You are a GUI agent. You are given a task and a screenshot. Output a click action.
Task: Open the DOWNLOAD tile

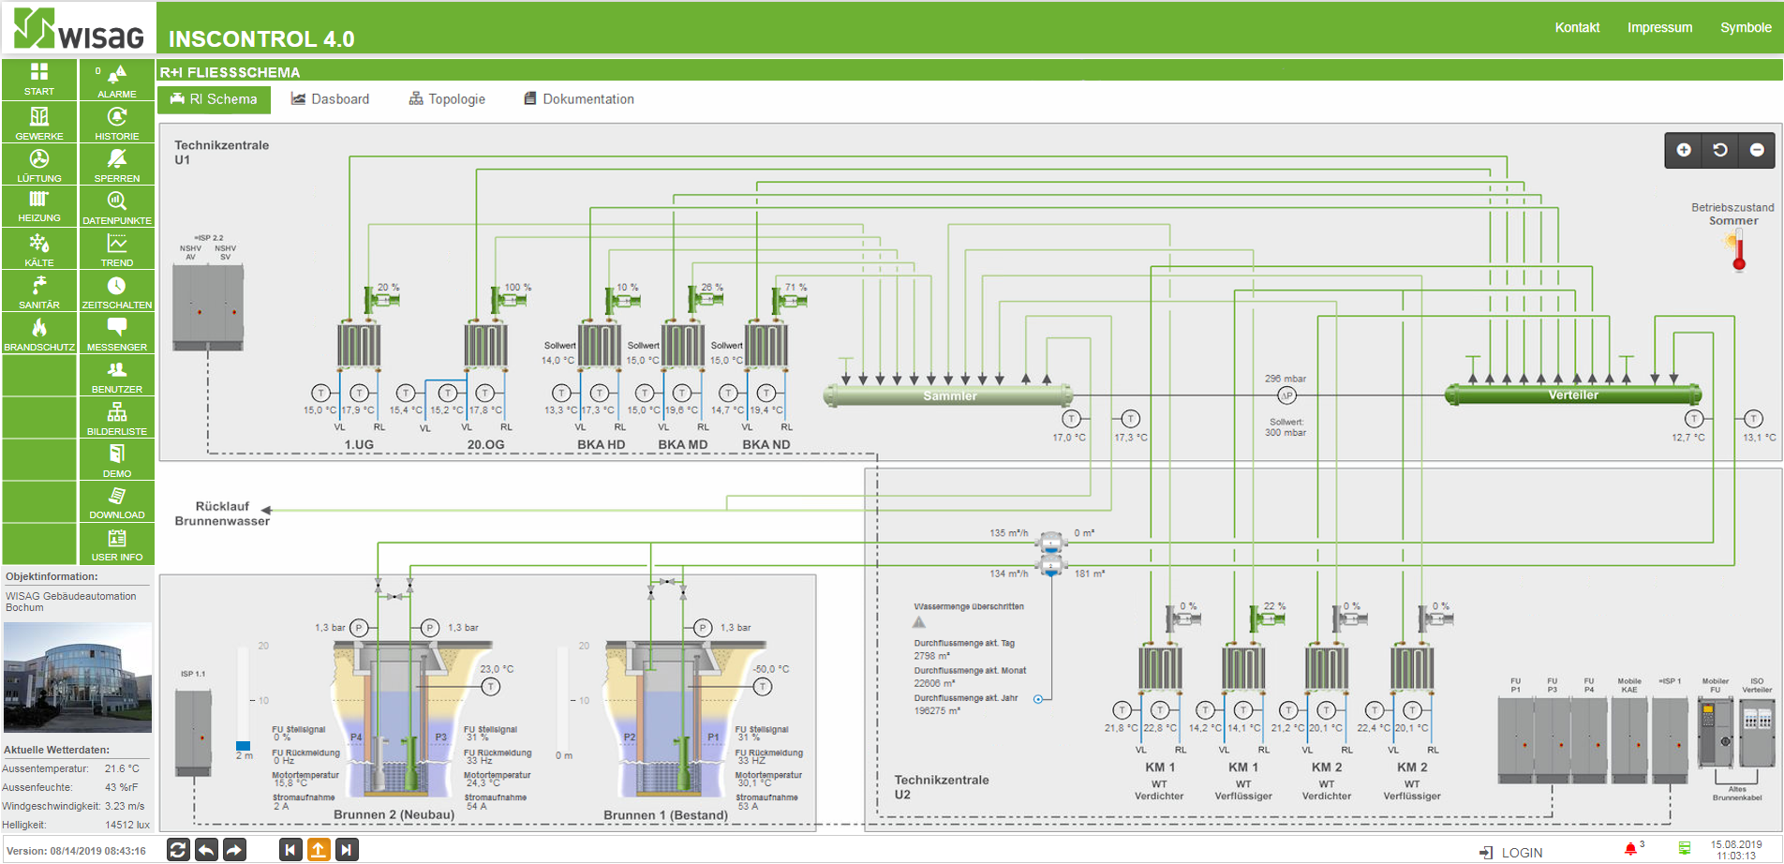point(117,501)
